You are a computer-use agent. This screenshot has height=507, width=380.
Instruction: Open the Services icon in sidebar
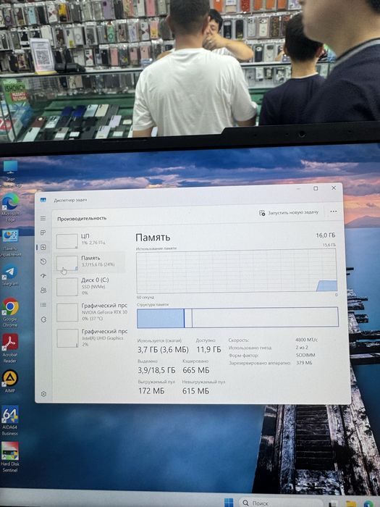tap(43, 319)
